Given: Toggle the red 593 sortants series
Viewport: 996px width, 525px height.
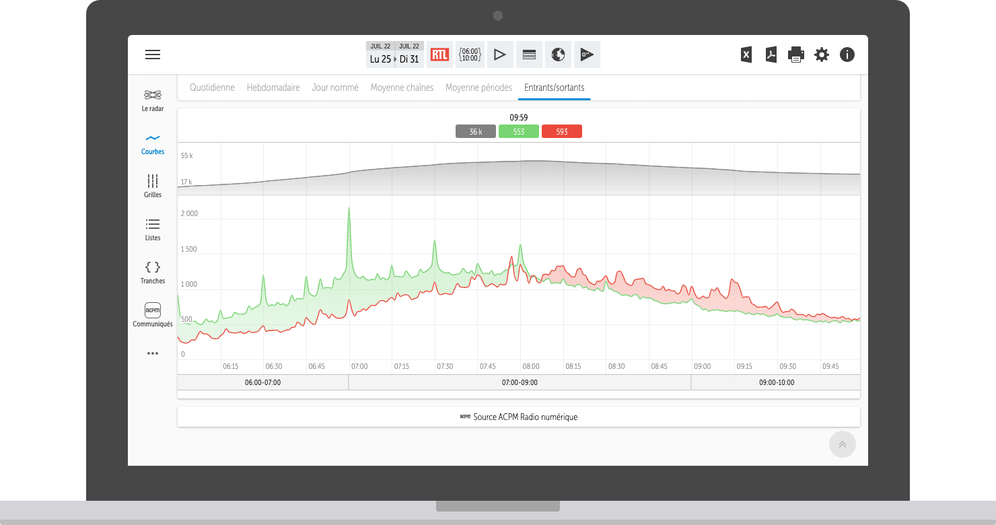Looking at the screenshot, I should click(x=562, y=132).
